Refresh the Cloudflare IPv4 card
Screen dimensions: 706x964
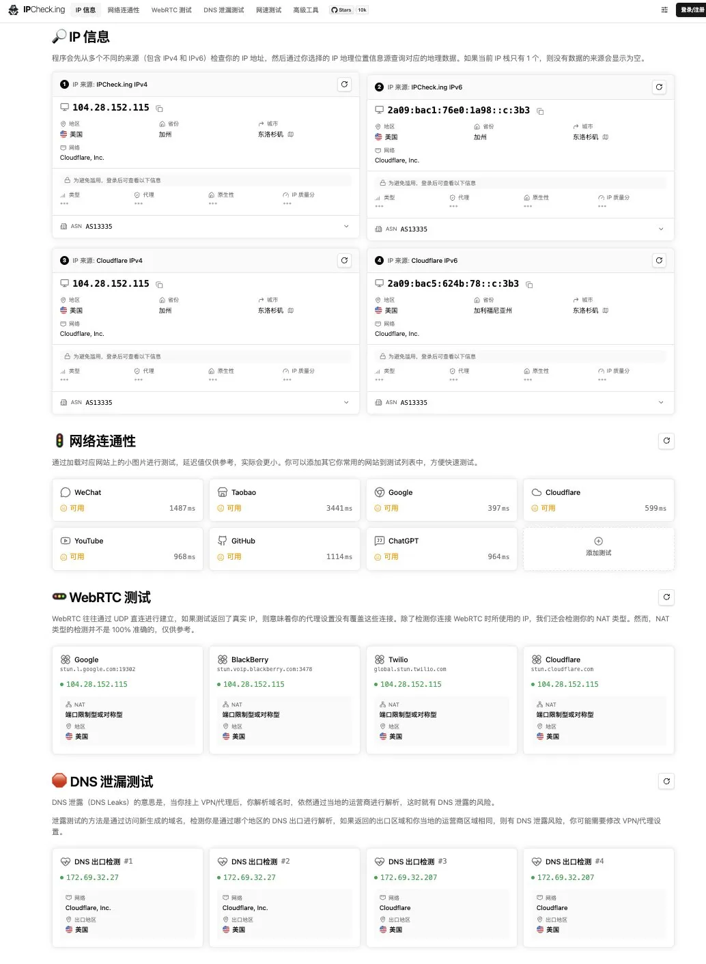click(x=344, y=261)
